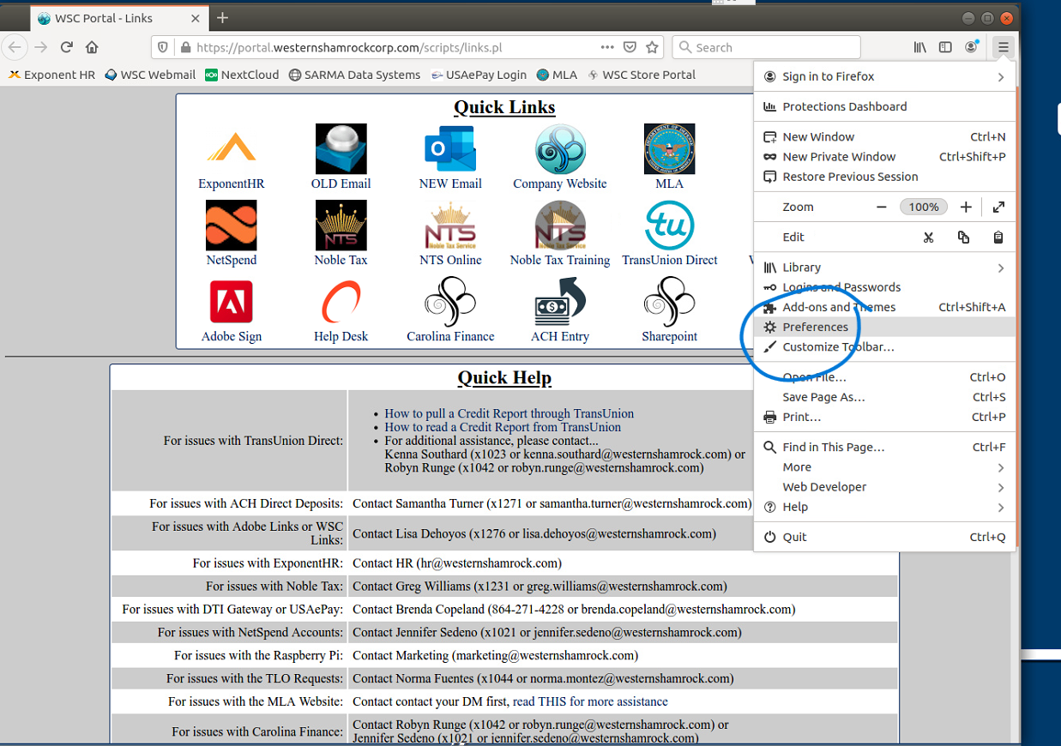The image size is (1061, 746).
Task: Open the Adobe Sign icon
Action: pos(232,302)
